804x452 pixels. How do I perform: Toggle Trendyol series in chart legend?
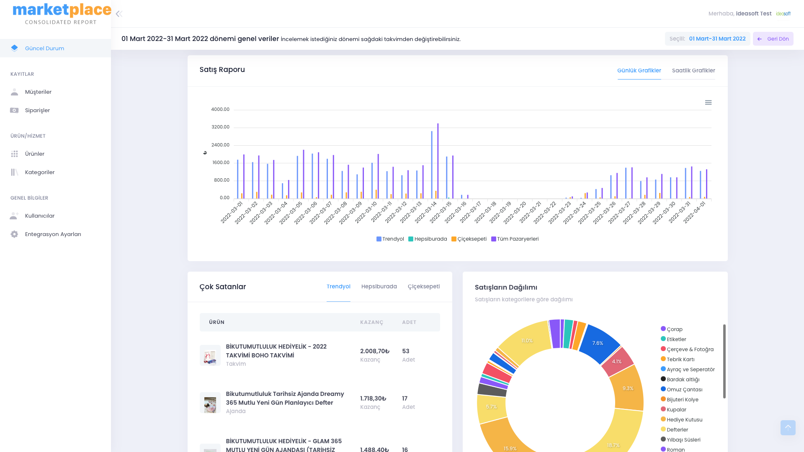[390, 239]
